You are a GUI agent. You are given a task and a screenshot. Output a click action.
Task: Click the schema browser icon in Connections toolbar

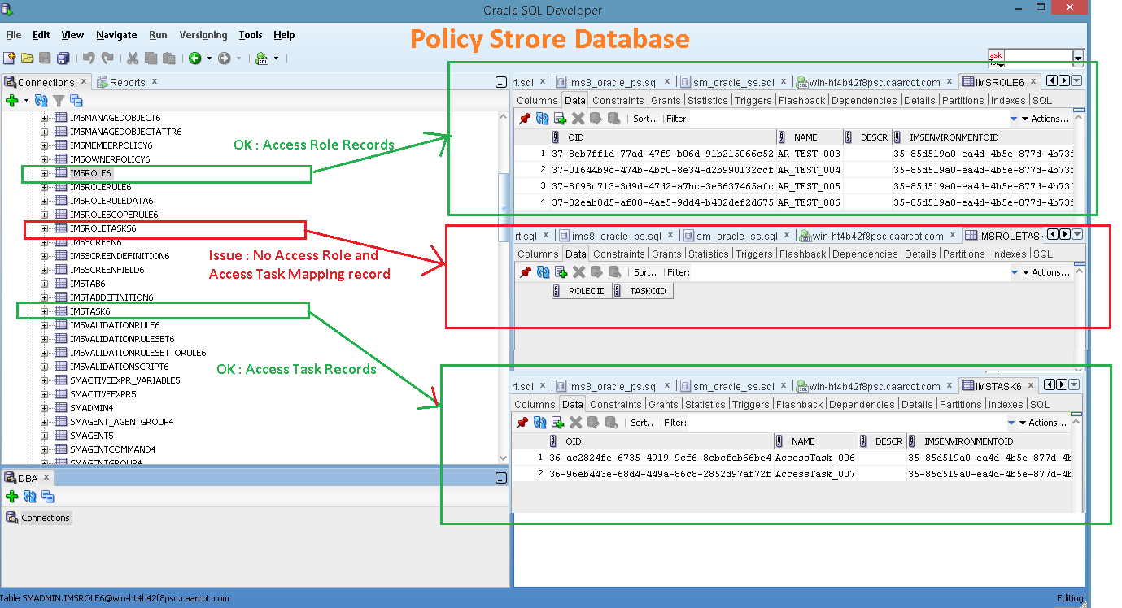click(x=76, y=101)
